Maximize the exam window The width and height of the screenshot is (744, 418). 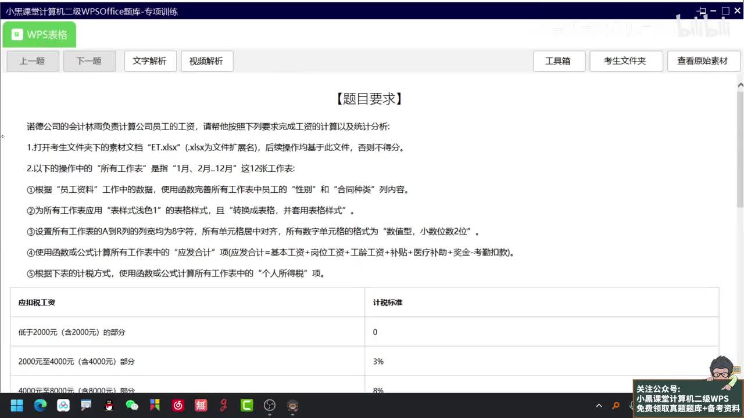[x=725, y=11]
